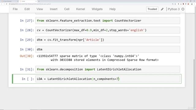
Task: Select the In [29] prompt label
Action: (27, 40)
